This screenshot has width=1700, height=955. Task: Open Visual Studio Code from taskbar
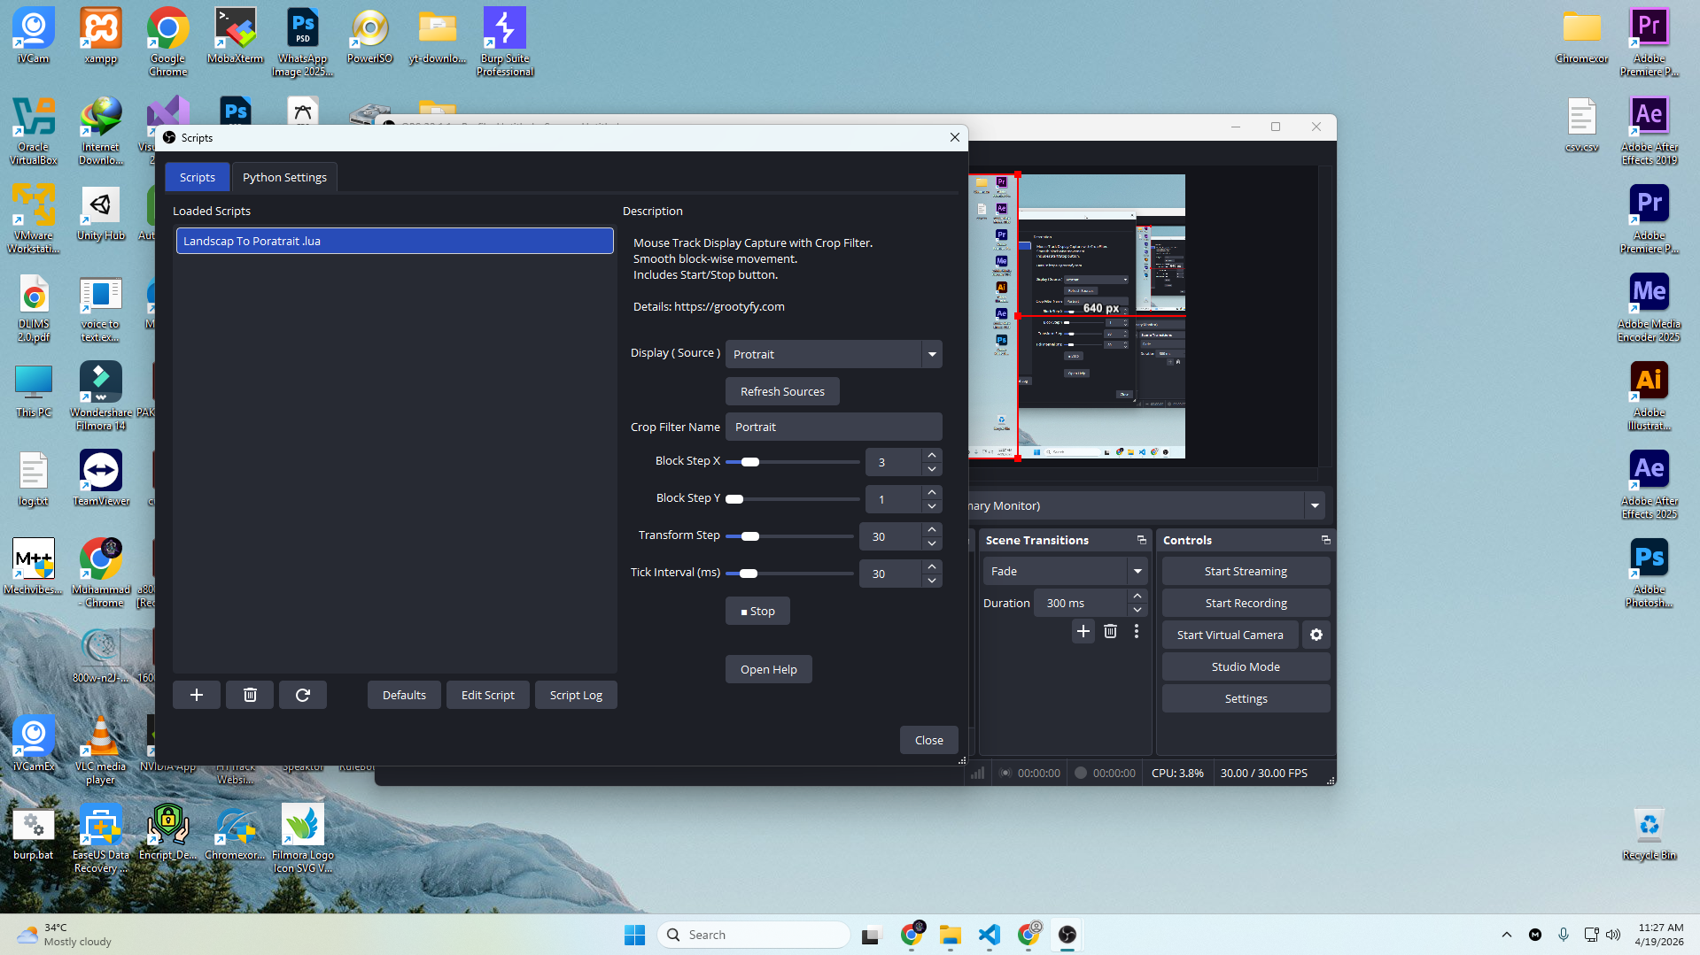pos(990,935)
